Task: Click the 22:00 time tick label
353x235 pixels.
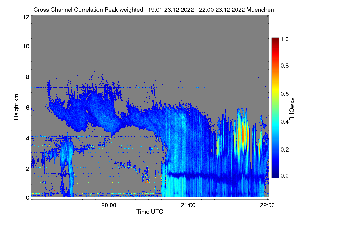Action: tap(267, 205)
